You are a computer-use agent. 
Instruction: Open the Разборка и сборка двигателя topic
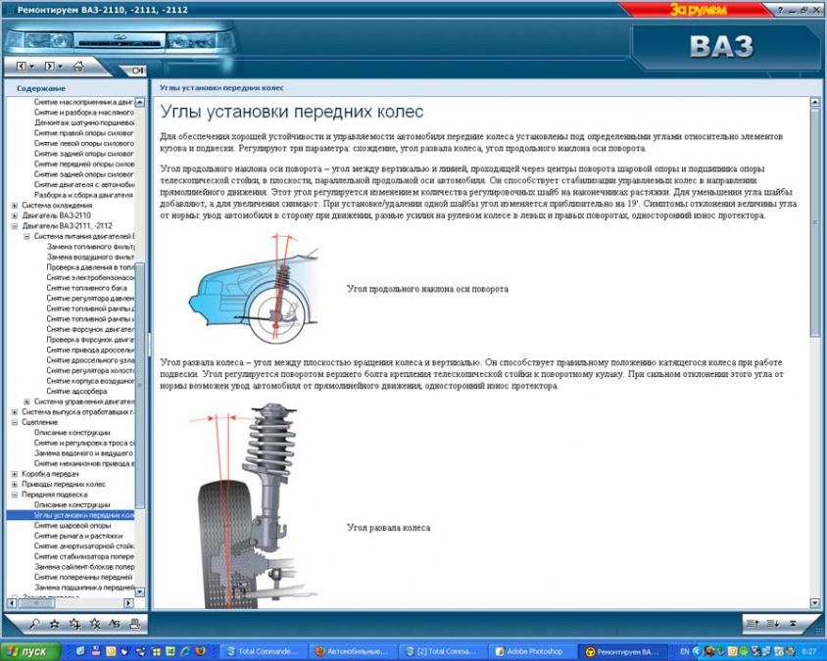(x=83, y=195)
